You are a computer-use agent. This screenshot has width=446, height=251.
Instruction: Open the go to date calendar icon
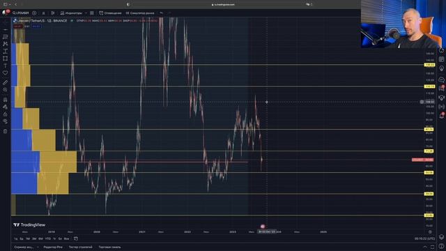point(76,238)
